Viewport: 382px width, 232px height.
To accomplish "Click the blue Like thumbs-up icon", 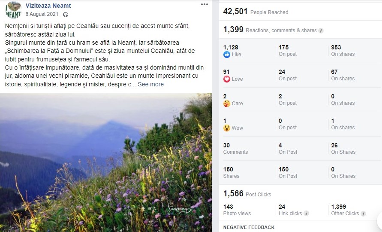I will coord(226,55).
